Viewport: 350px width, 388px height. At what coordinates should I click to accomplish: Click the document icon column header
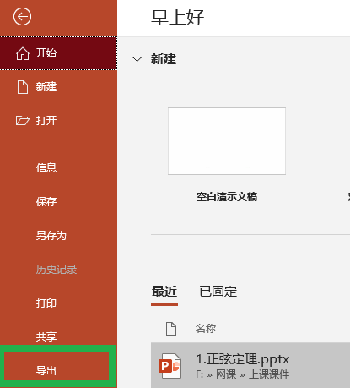point(171,329)
